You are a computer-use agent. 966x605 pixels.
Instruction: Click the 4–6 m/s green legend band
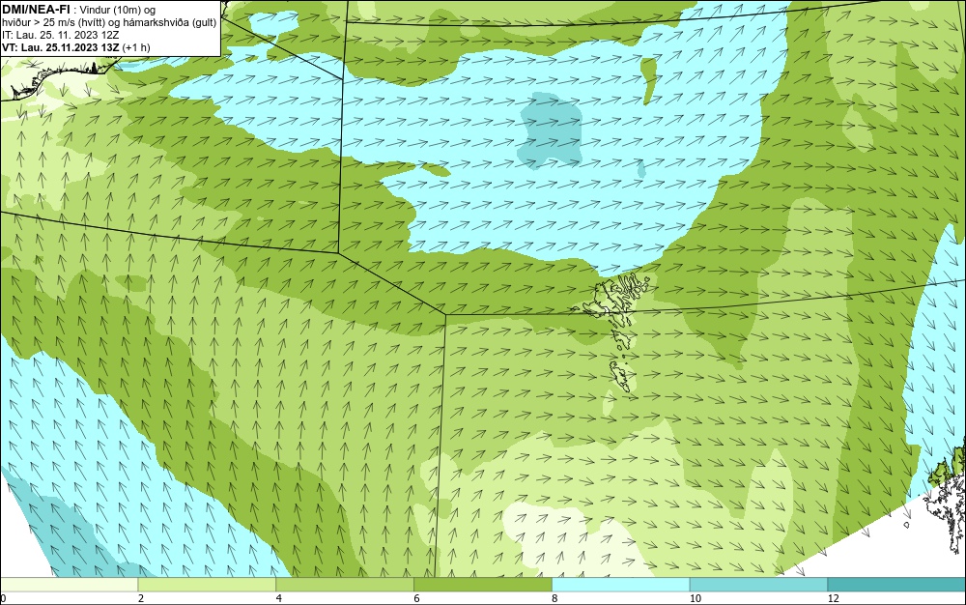tap(345, 584)
